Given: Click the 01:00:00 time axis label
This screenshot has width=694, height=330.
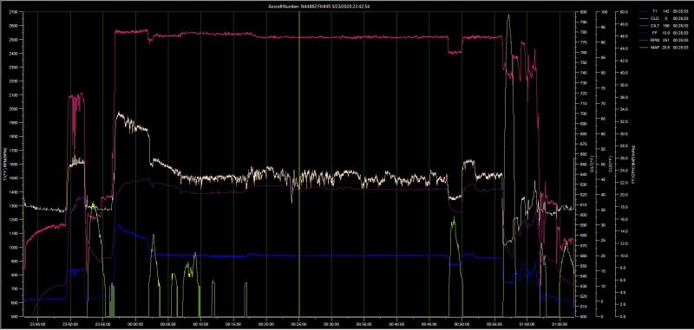Looking at the screenshot, I should pos(527,322).
